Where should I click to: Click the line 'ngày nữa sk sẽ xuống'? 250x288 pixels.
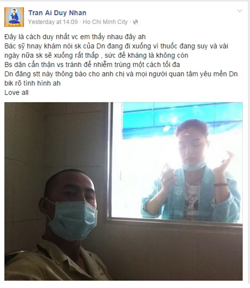pos(96,55)
